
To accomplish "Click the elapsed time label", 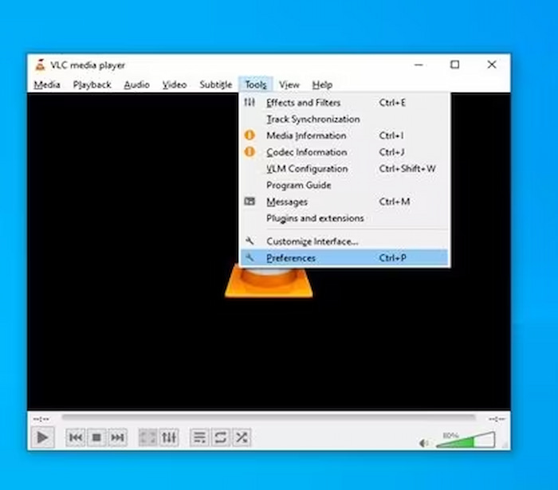I will click(x=41, y=419).
